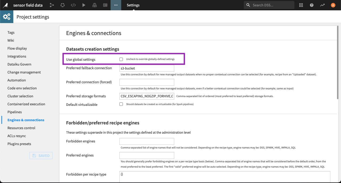The height and width of the screenshot is (183, 341).
Task: Switch to the Settings tab
Action: (133, 5)
